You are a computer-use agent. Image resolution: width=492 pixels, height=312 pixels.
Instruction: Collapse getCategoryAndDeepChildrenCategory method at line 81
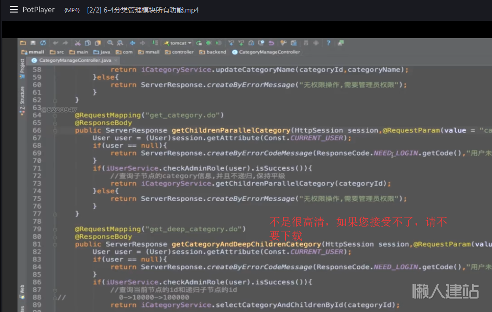55,245
